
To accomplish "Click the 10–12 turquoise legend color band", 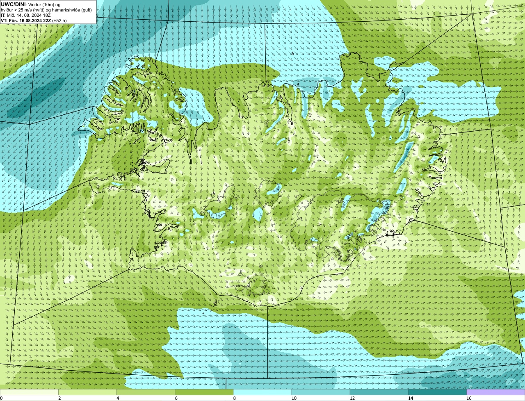I will (x=321, y=392).
